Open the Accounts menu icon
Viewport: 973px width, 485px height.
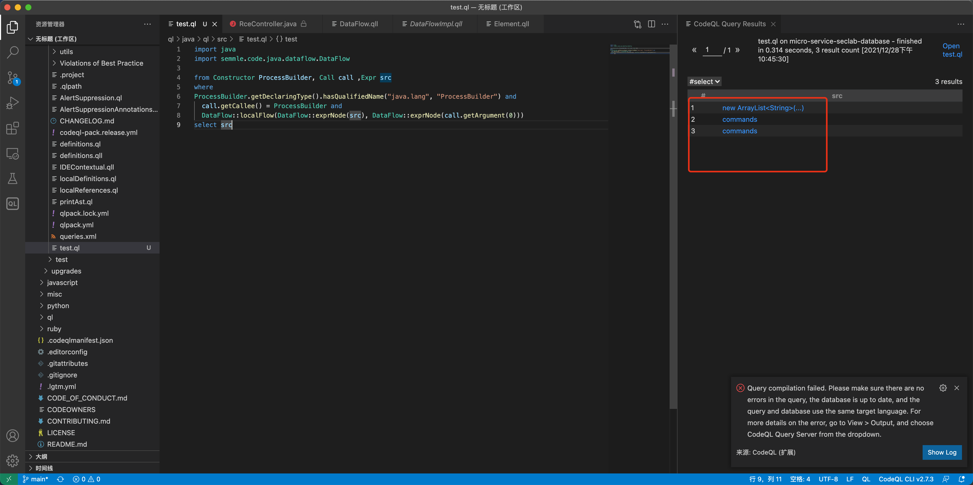tap(13, 435)
